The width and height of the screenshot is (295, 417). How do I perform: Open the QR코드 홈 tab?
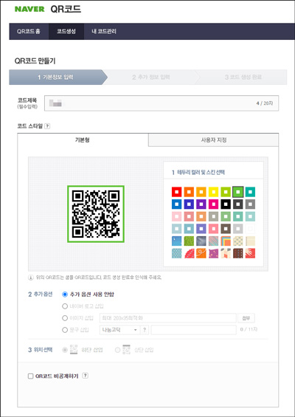[x=29, y=32]
